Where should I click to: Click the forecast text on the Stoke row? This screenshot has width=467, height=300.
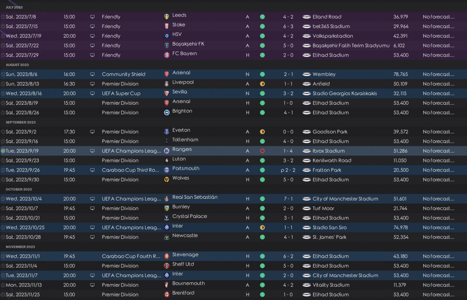[439, 26]
